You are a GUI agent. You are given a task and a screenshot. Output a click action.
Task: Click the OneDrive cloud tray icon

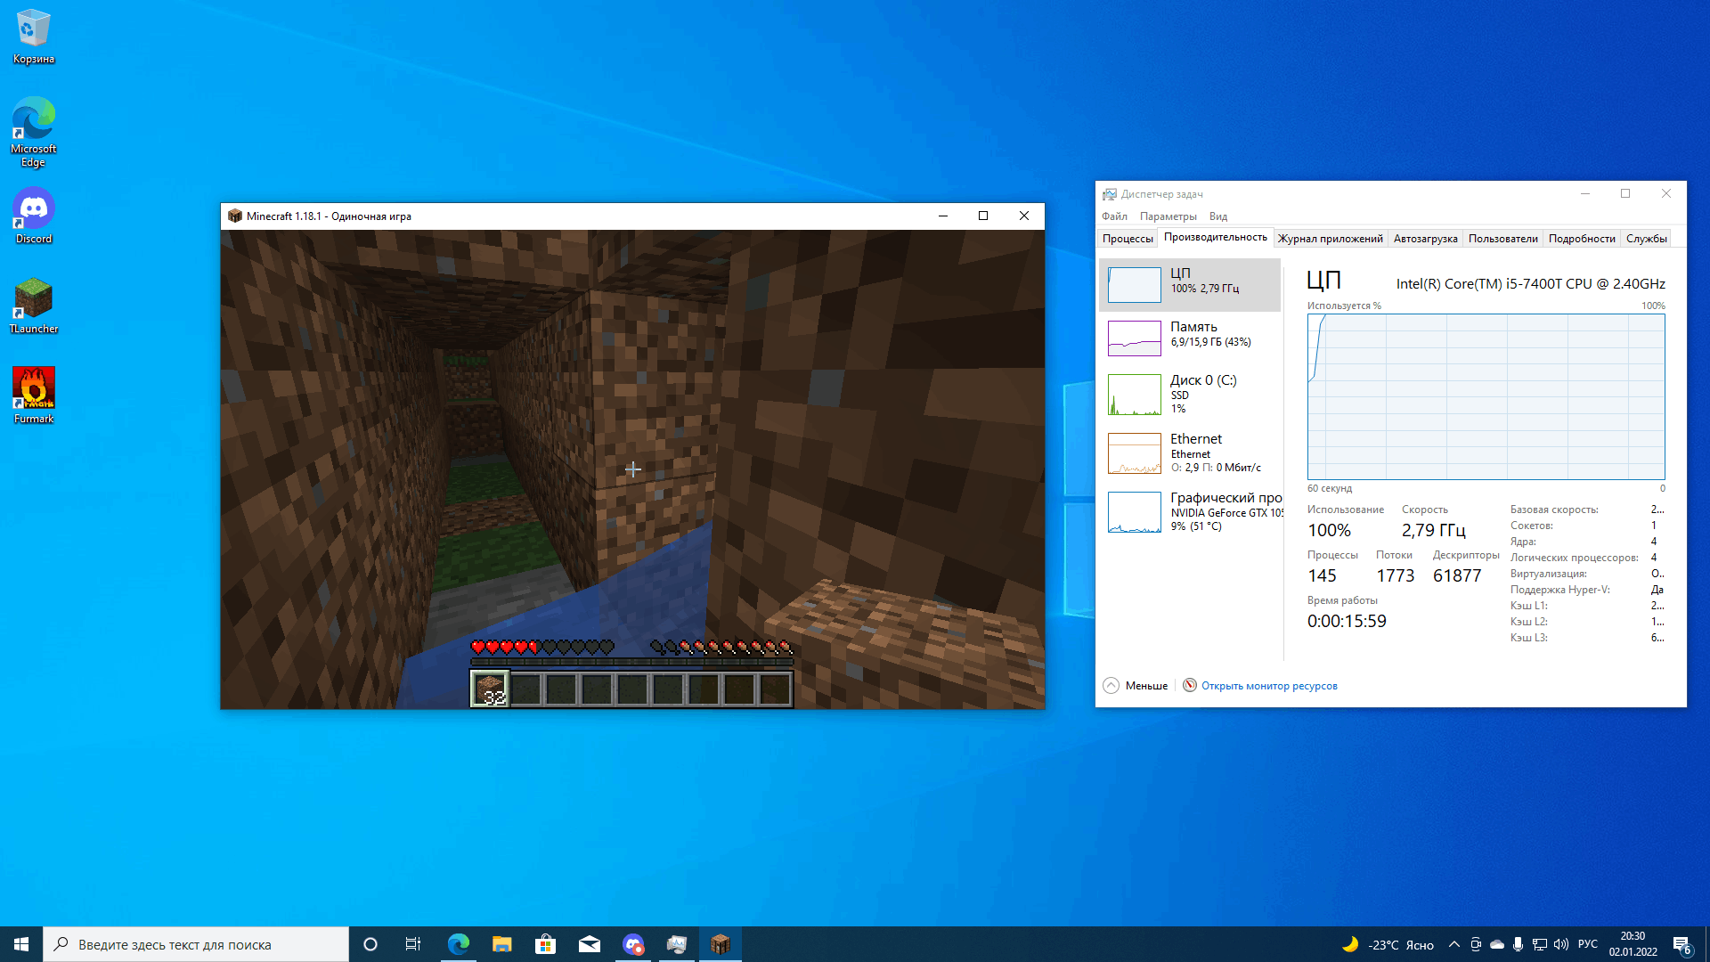1496,944
